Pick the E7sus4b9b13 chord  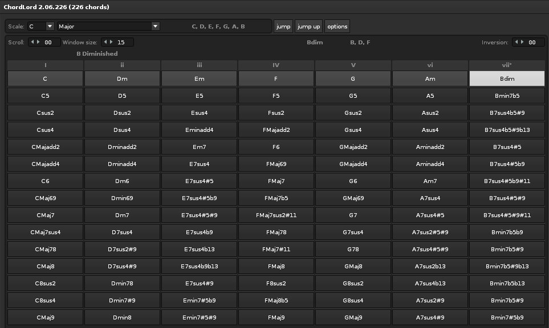tap(199, 266)
